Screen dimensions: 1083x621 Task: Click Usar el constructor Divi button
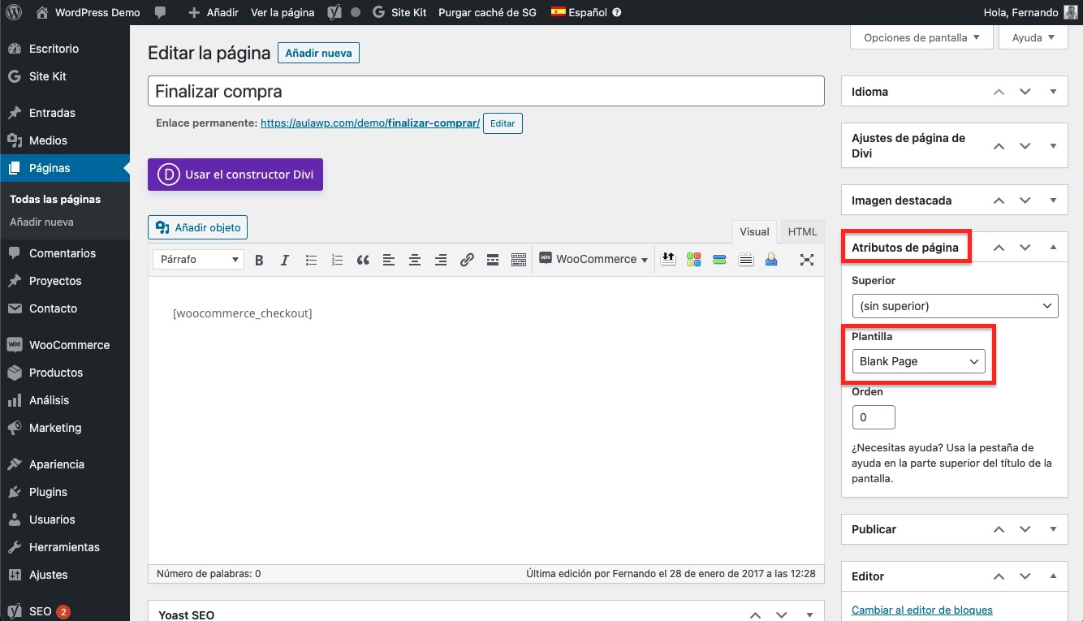click(x=235, y=175)
